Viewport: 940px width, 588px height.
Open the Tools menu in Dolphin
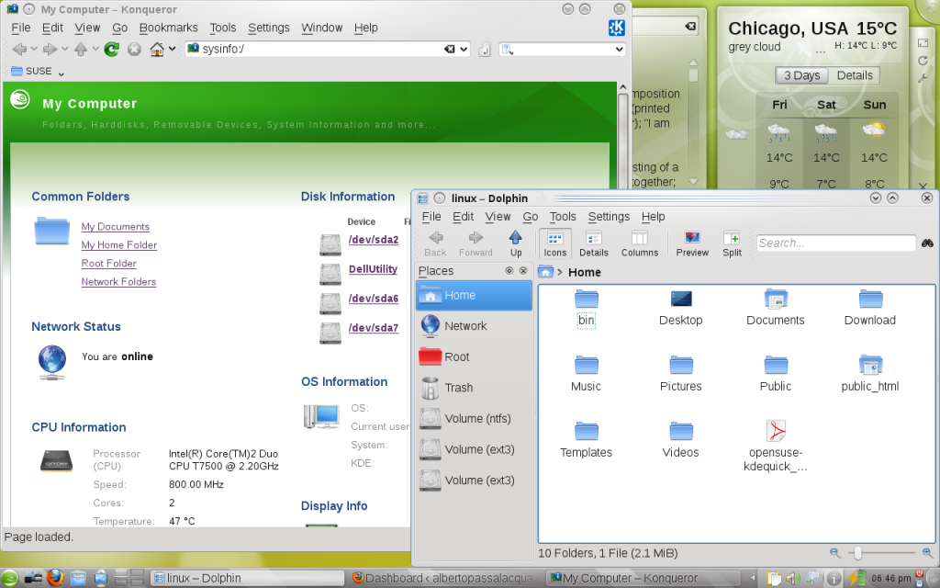(x=563, y=217)
